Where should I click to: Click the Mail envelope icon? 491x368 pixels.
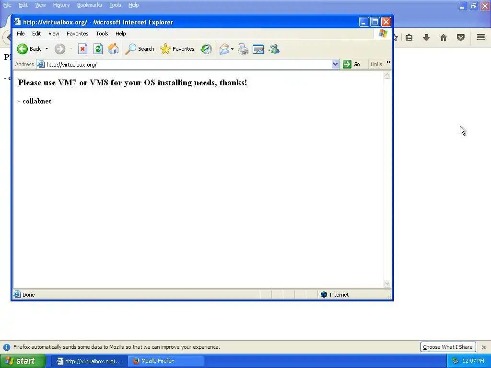coord(224,49)
